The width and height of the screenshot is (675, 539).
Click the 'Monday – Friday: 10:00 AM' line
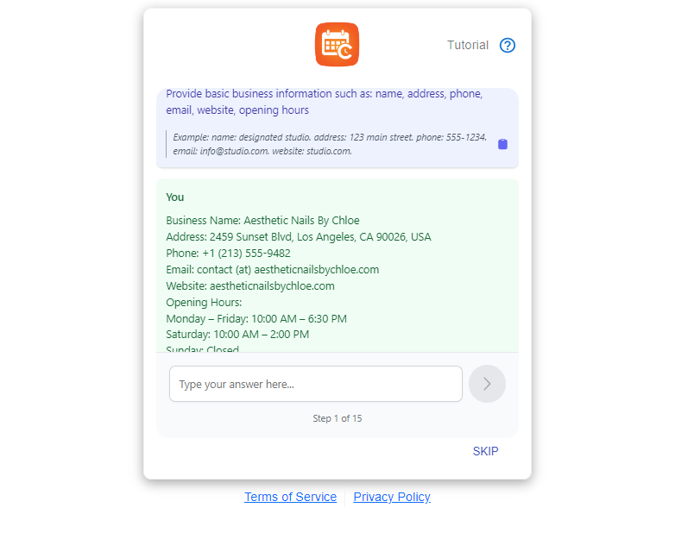[256, 319]
